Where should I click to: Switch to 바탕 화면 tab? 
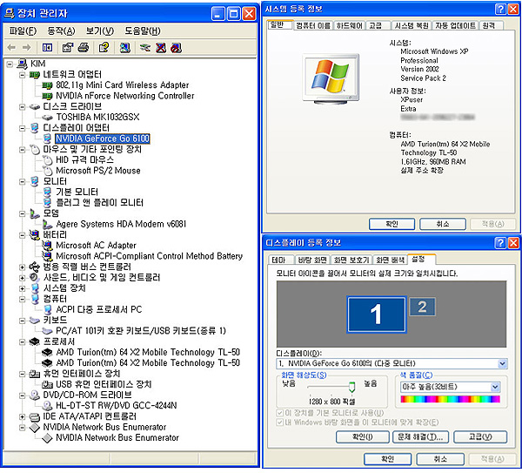[x=311, y=260]
